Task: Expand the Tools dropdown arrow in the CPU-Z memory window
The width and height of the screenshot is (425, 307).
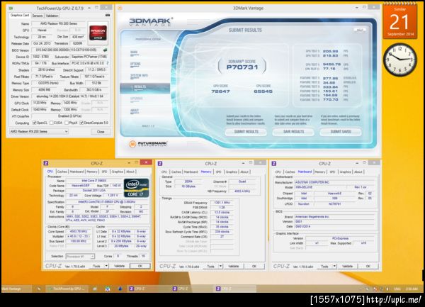Action: [x=220, y=267]
